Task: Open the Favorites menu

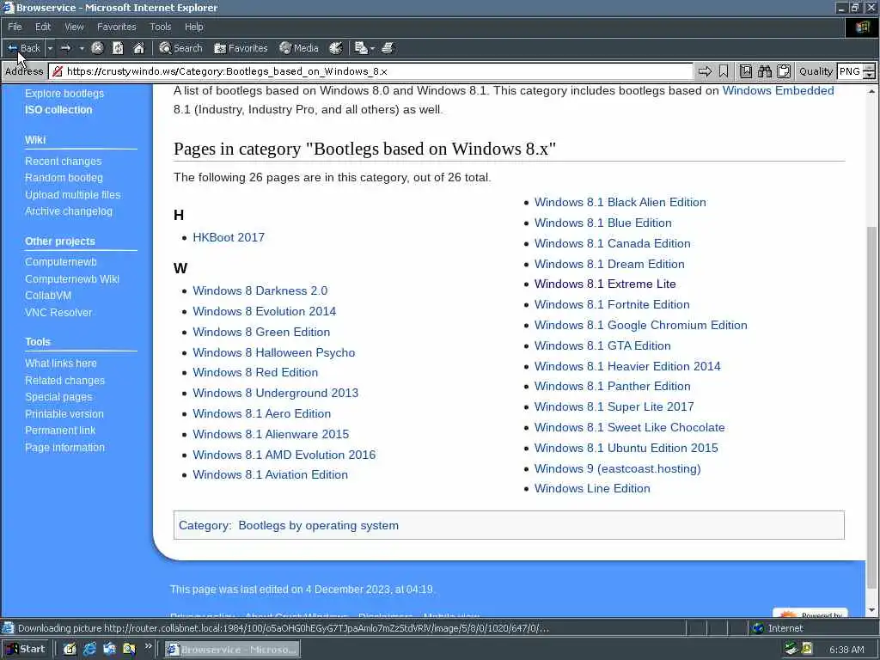Action: pos(116,27)
